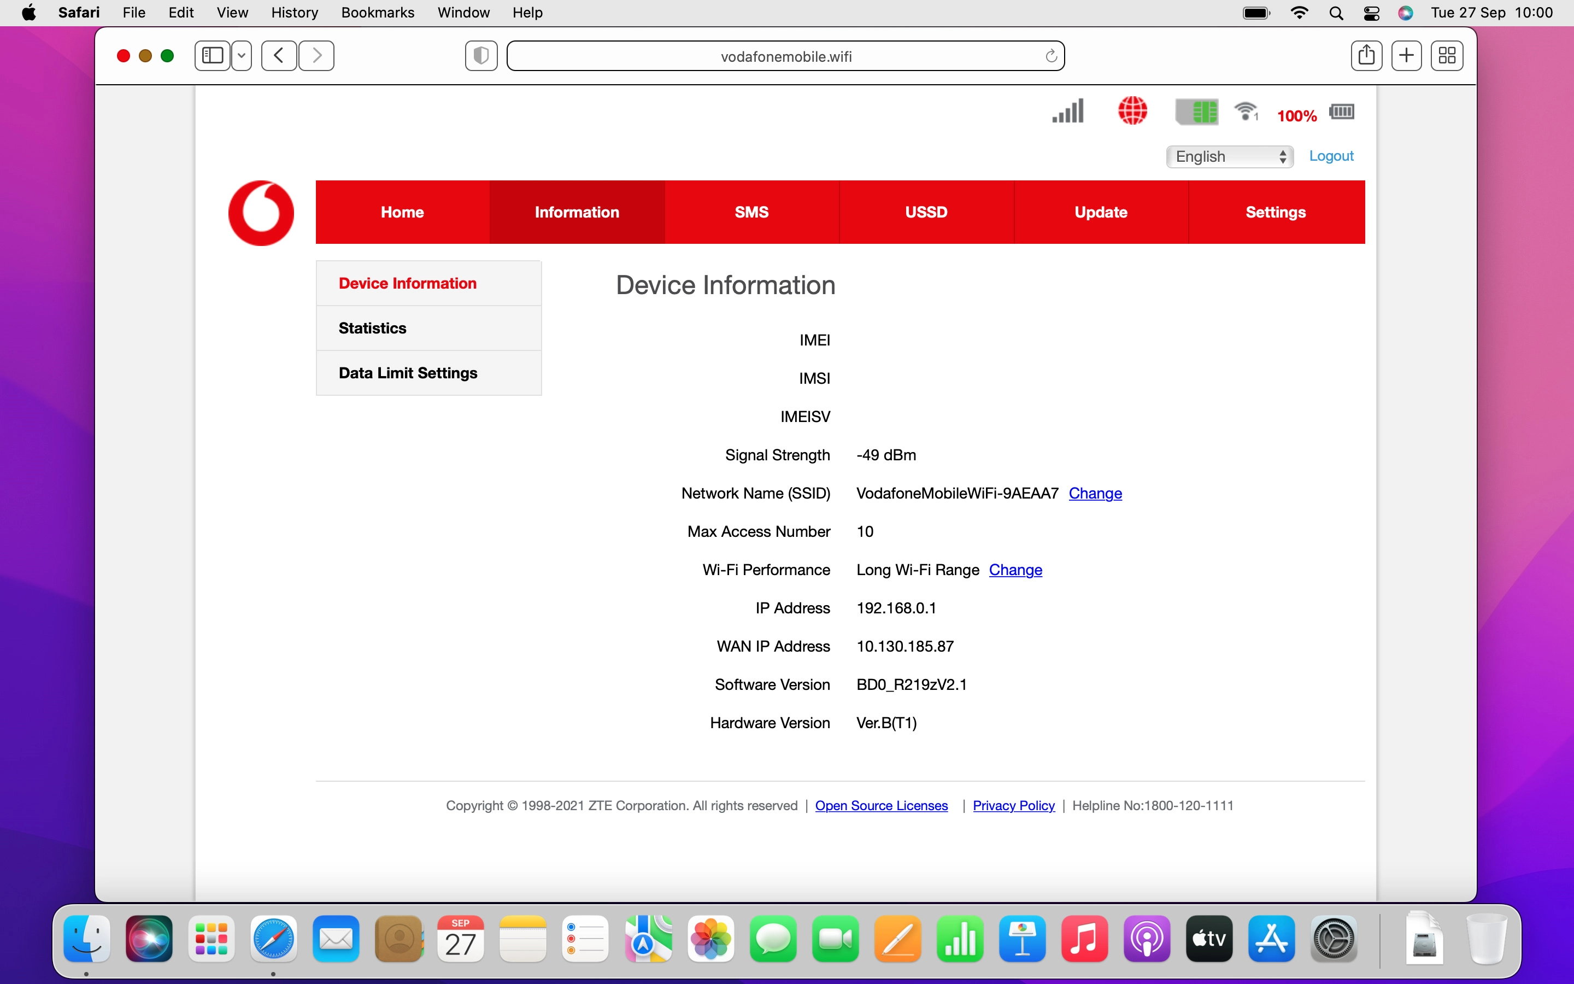Select Data Limit Settings in sidebar

408,373
